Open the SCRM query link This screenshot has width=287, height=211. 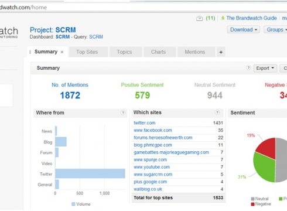click(96, 37)
